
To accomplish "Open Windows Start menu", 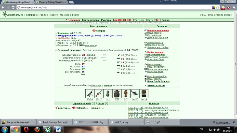I will tap(4, 129).
